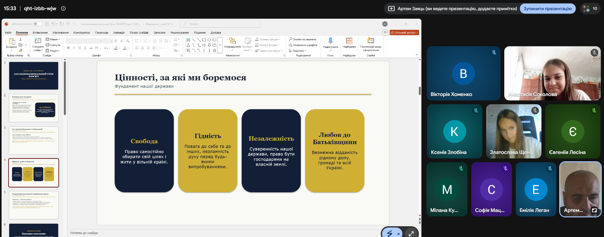Select the Arrange shapes icon (Упорядкувати)
This screenshot has width=604, height=237.
click(x=232, y=41)
